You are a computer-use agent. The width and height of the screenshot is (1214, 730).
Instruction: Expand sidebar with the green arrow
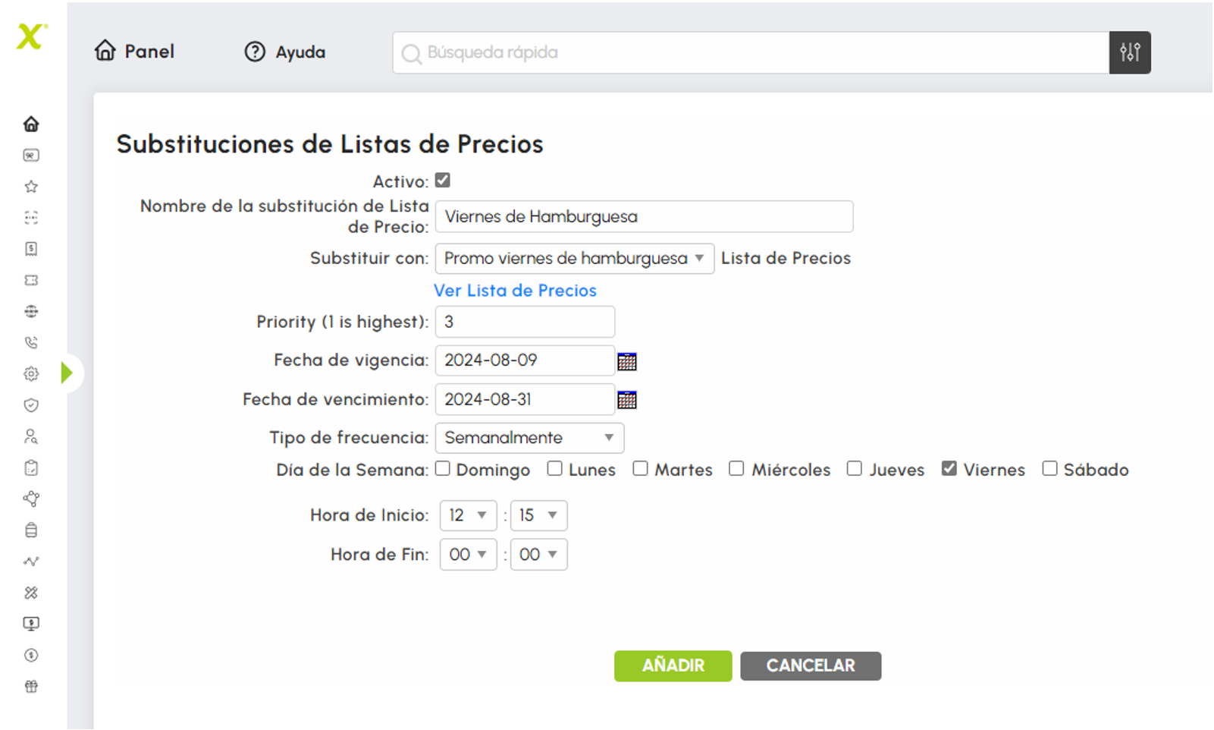click(67, 373)
